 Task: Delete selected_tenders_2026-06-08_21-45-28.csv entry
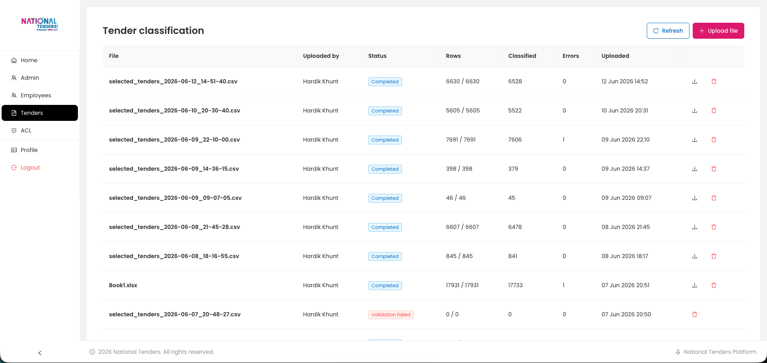714,227
